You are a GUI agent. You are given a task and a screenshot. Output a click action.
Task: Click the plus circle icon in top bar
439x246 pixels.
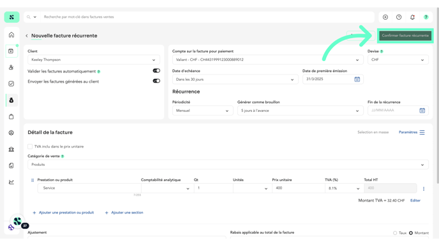click(x=385, y=17)
